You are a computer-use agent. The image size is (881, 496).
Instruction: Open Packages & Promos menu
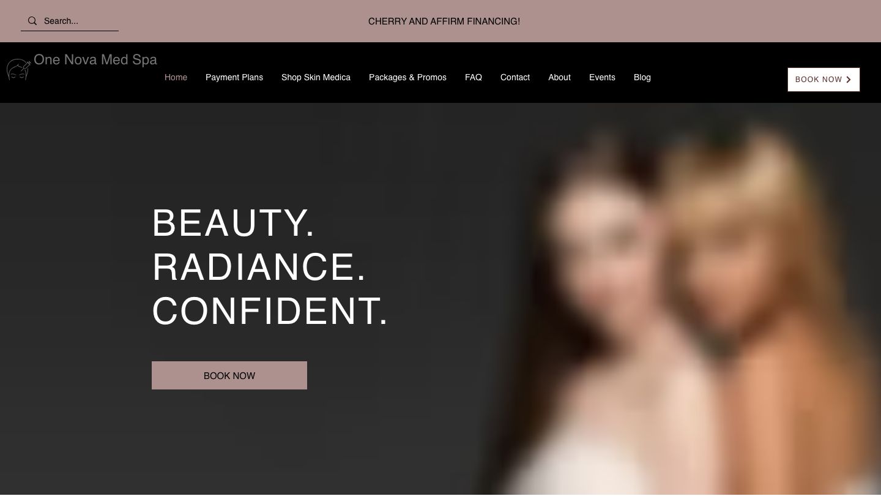click(407, 77)
